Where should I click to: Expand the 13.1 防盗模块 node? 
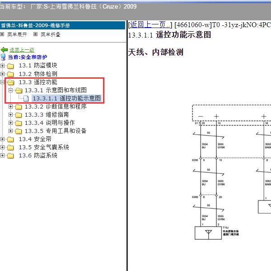[2, 66]
